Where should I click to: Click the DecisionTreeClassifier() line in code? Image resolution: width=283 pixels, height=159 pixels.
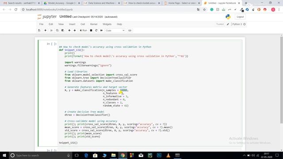click(87, 115)
